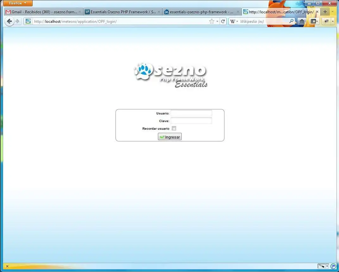Click the search magnifier icon
Viewport: 339px width, 272px height.
[x=292, y=21]
